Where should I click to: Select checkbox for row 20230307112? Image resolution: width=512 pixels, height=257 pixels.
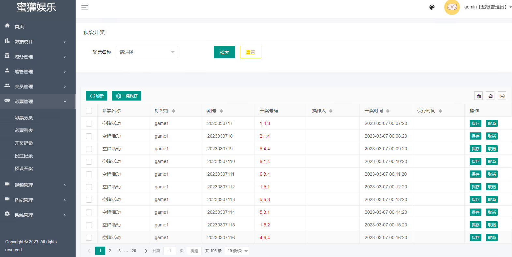click(89, 187)
